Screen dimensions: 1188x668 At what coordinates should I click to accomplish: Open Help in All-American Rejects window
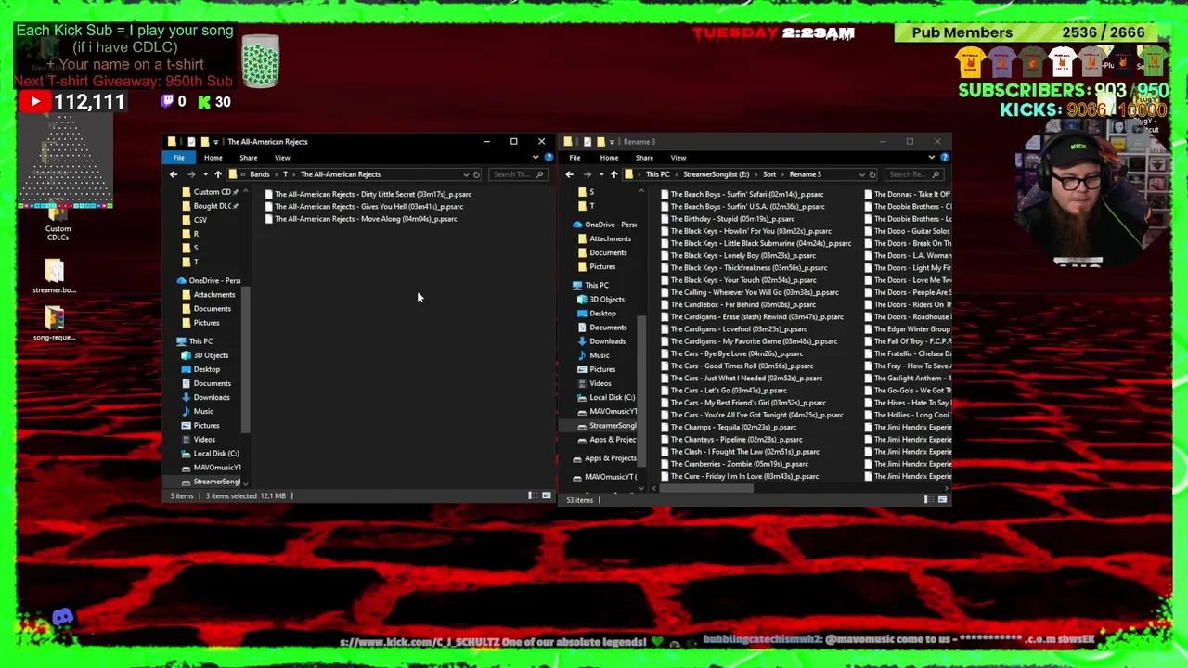click(549, 158)
